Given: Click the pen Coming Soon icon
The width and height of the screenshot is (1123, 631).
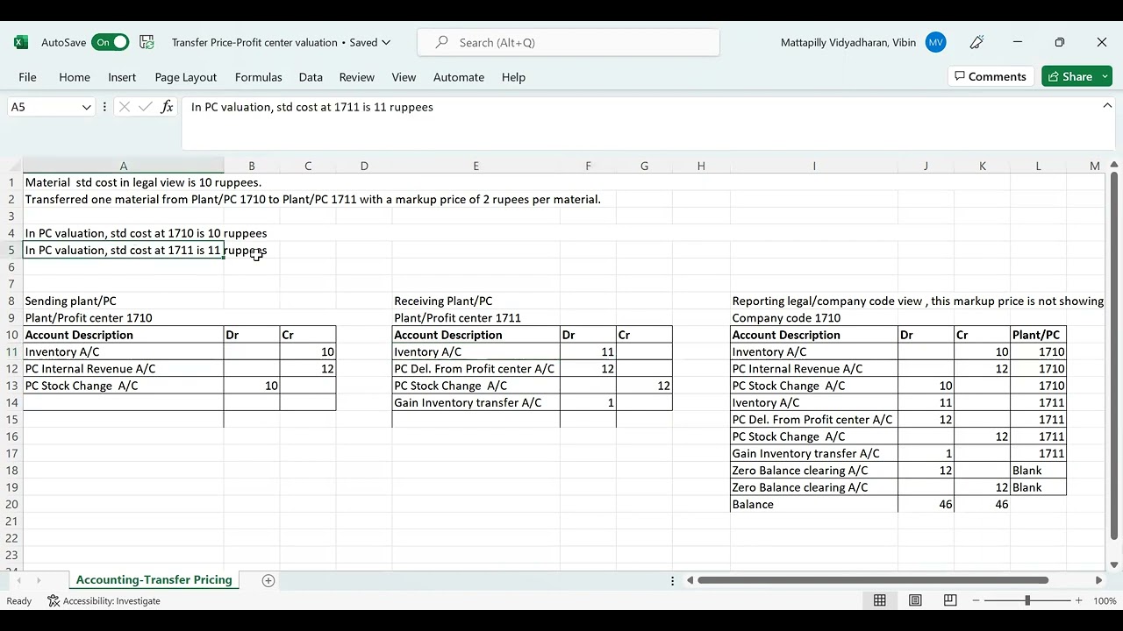Looking at the screenshot, I should coord(976,42).
